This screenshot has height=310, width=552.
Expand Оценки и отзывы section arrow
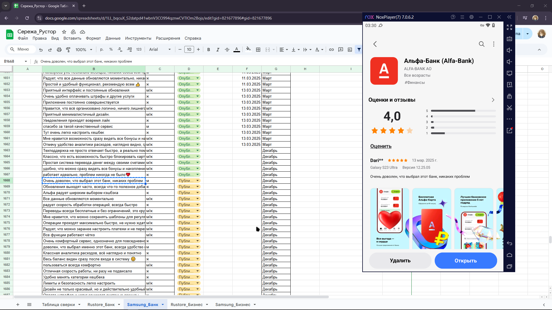(x=493, y=100)
